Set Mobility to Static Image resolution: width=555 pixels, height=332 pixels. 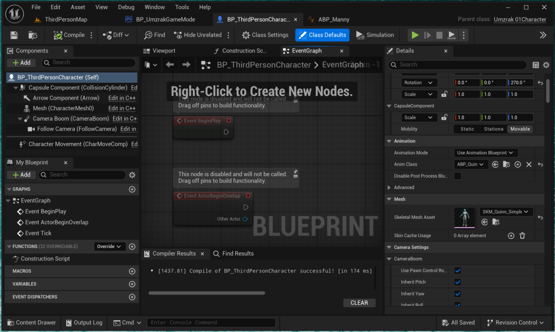pyautogui.click(x=467, y=129)
